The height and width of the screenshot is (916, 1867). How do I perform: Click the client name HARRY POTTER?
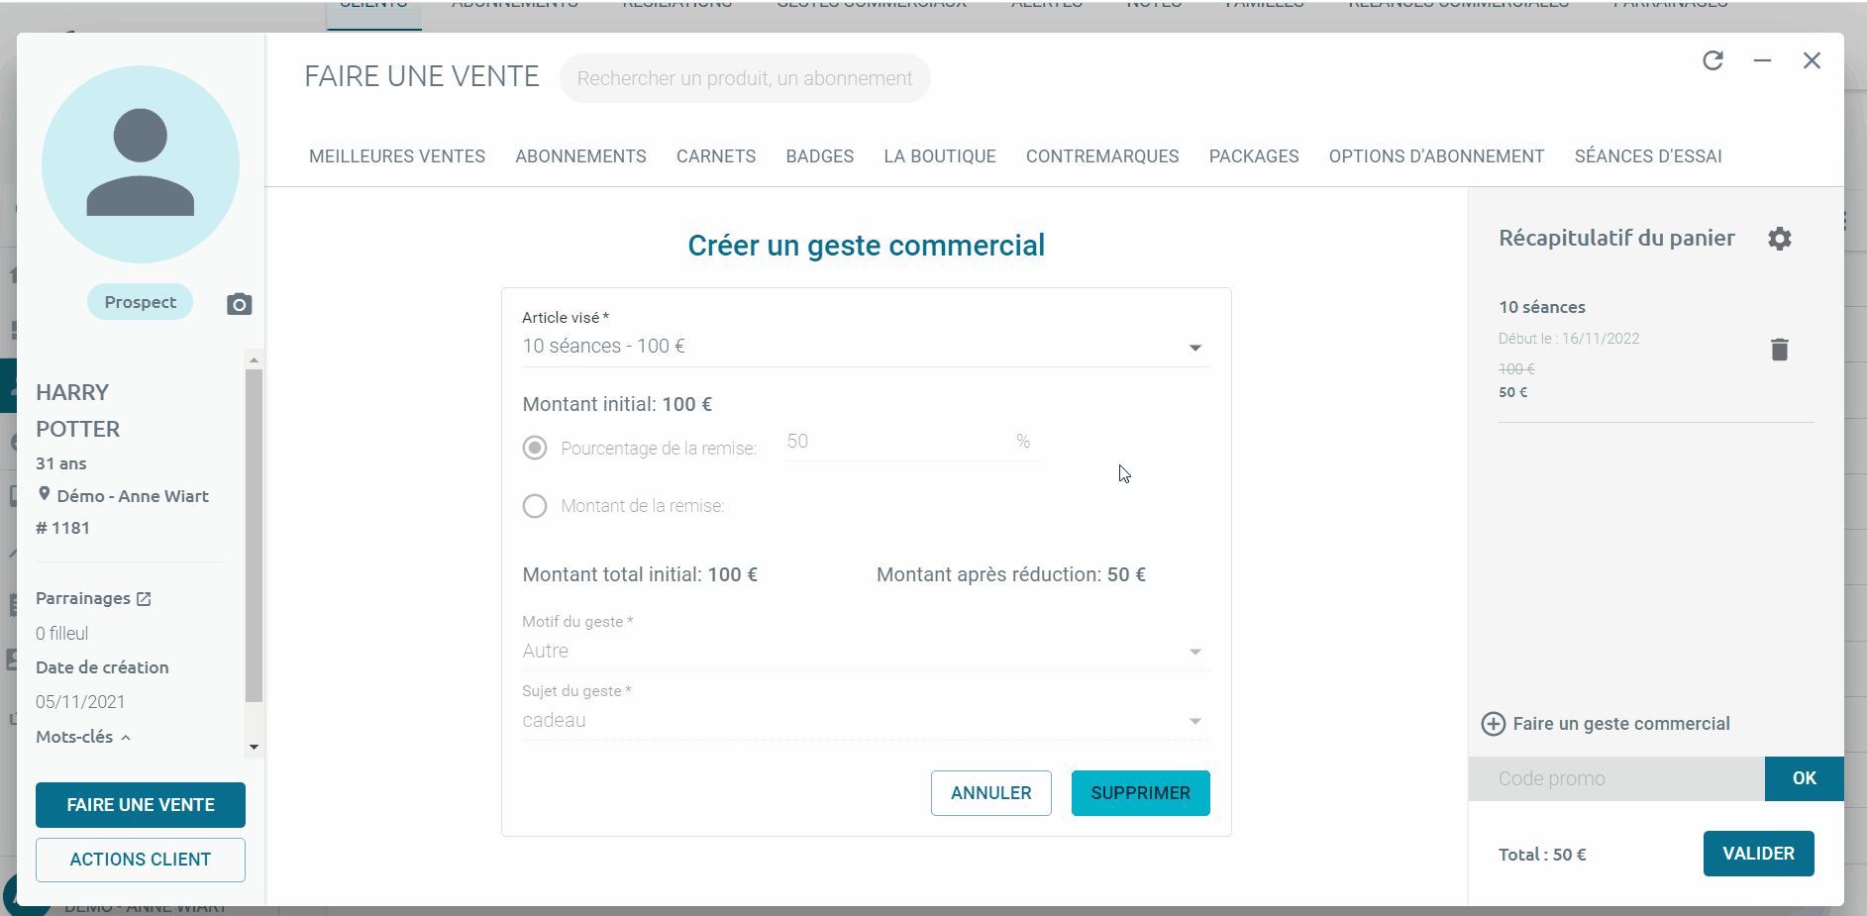(78, 411)
